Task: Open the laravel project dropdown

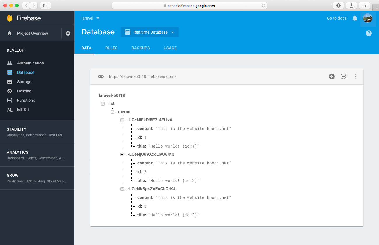Action: 90,18
